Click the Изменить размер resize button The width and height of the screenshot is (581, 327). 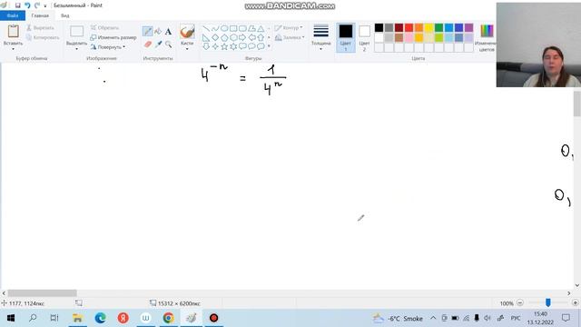pos(113,37)
